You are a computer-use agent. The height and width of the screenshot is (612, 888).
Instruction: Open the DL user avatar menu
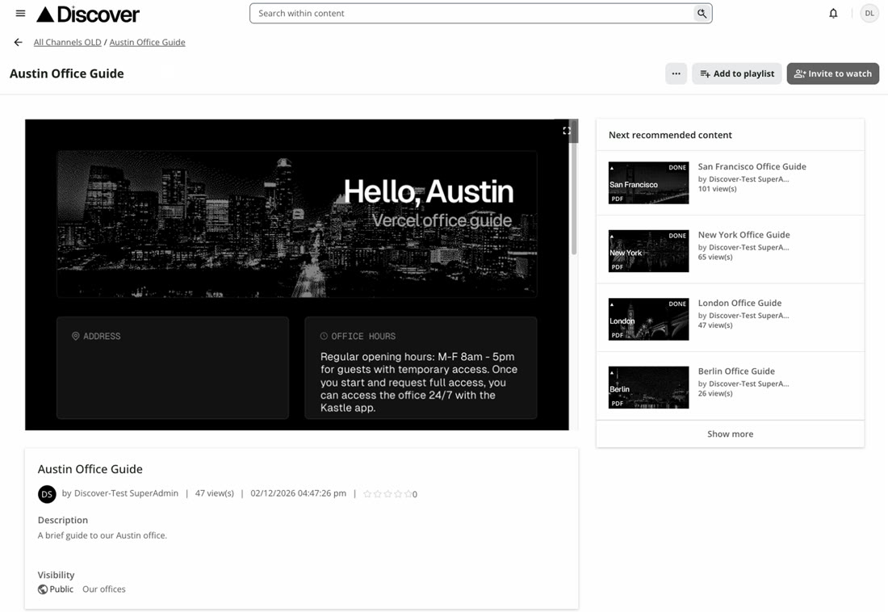(x=869, y=13)
